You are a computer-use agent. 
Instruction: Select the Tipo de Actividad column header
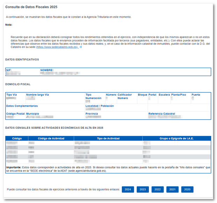tap(108, 138)
